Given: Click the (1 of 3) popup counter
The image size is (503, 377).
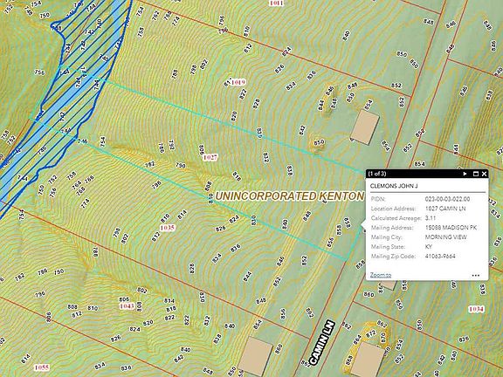Looking at the screenshot, I should pos(377,174).
